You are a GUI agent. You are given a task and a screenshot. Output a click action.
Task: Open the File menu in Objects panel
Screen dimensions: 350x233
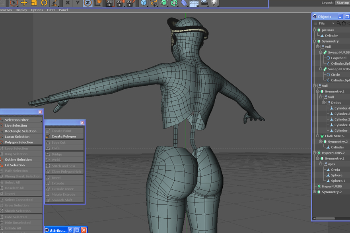click(x=322, y=23)
